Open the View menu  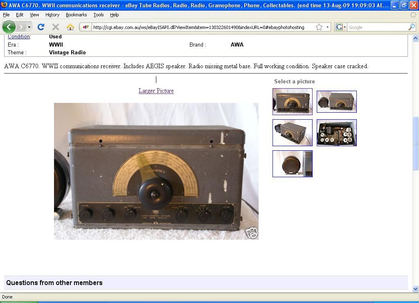[34, 15]
